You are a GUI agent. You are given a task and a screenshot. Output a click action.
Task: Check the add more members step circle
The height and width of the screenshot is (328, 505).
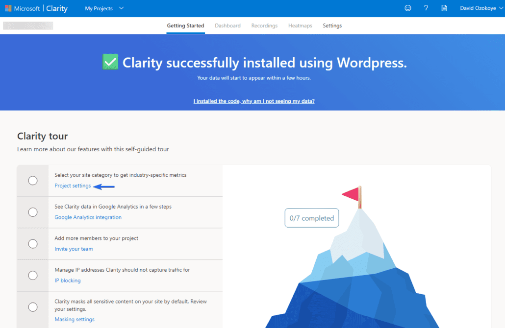pos(33,244)
